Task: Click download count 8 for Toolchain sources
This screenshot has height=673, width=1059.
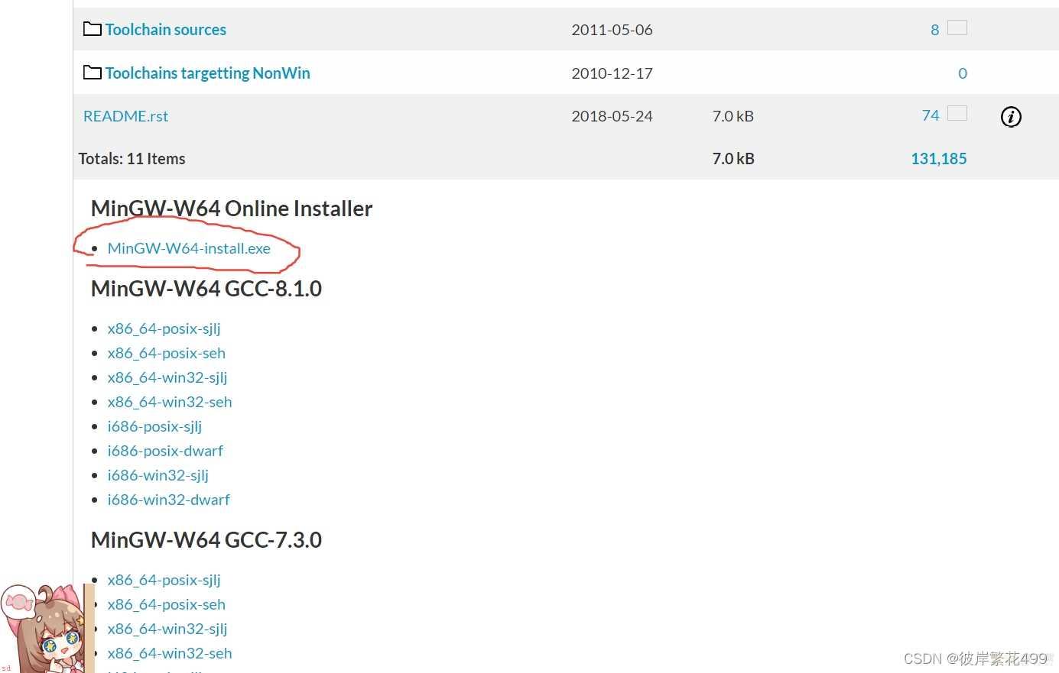Action: [934, 30]
